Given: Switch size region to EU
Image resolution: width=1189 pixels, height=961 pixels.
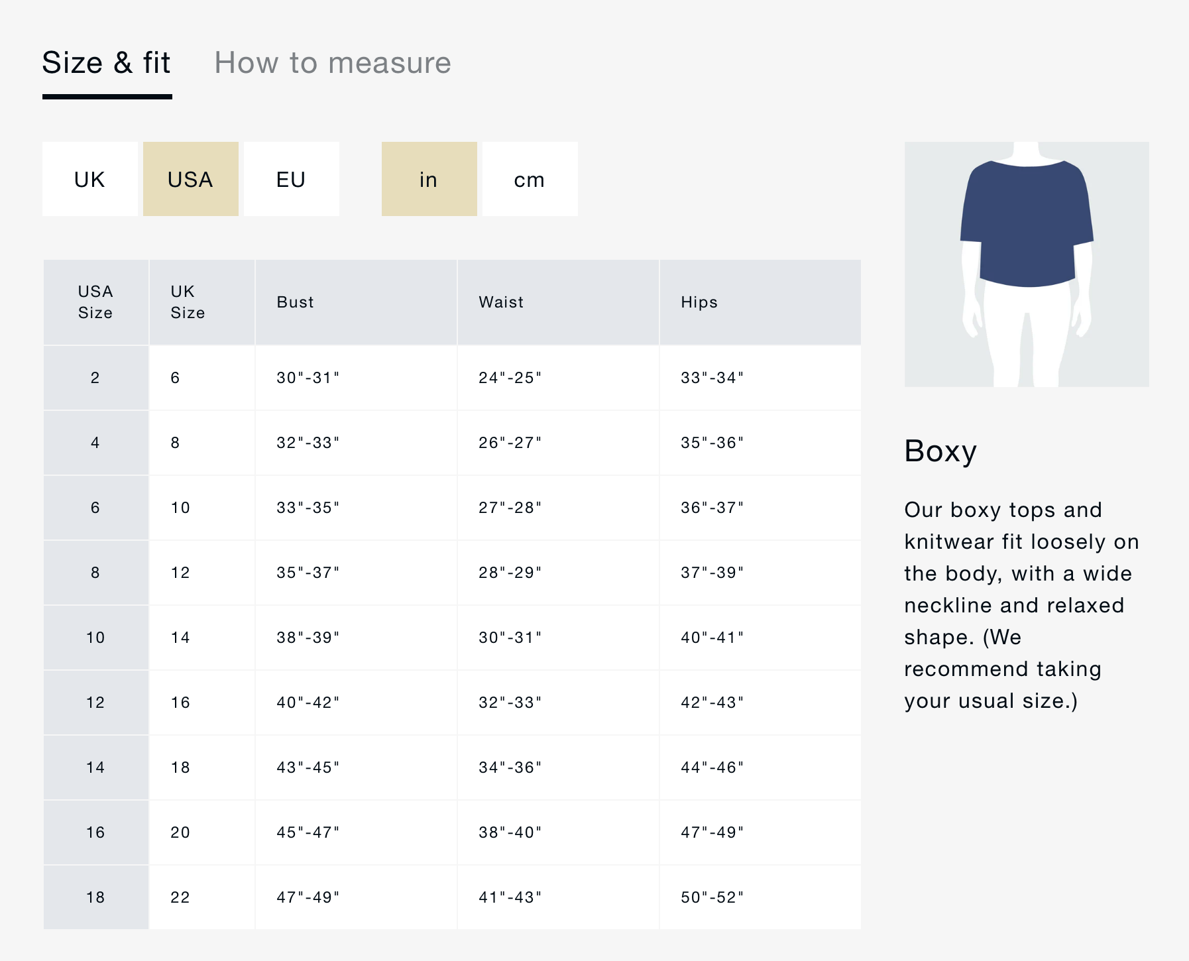Looking at the screenshot, I should (x=292, y=179).
